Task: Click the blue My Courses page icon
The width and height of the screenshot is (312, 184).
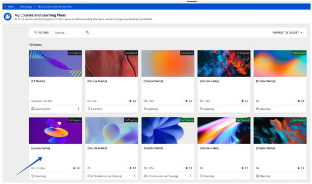Action: [x=7, y=16]
